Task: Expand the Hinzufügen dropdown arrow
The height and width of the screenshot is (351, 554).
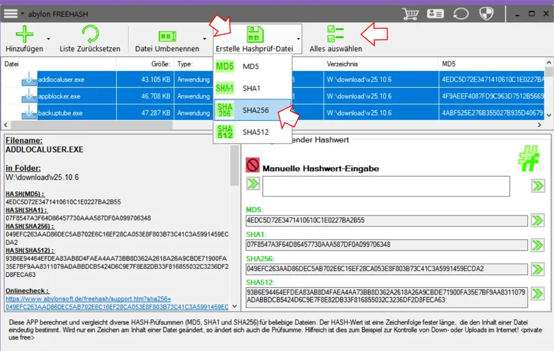Action: tap(48, 38)
